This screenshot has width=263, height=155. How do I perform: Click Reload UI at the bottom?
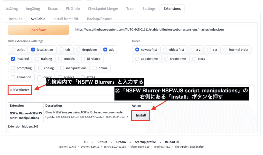point(172,142)
